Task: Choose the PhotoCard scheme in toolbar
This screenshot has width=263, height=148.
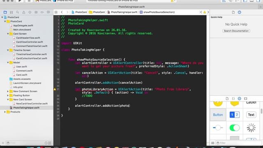Action: tap(43, 1)
